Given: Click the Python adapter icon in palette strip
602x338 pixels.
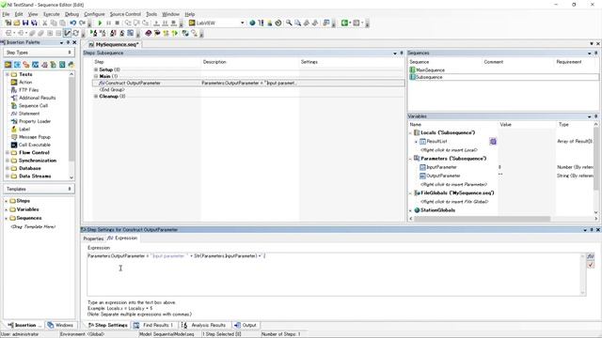Looking at the screenshot, I should point(71,65).
